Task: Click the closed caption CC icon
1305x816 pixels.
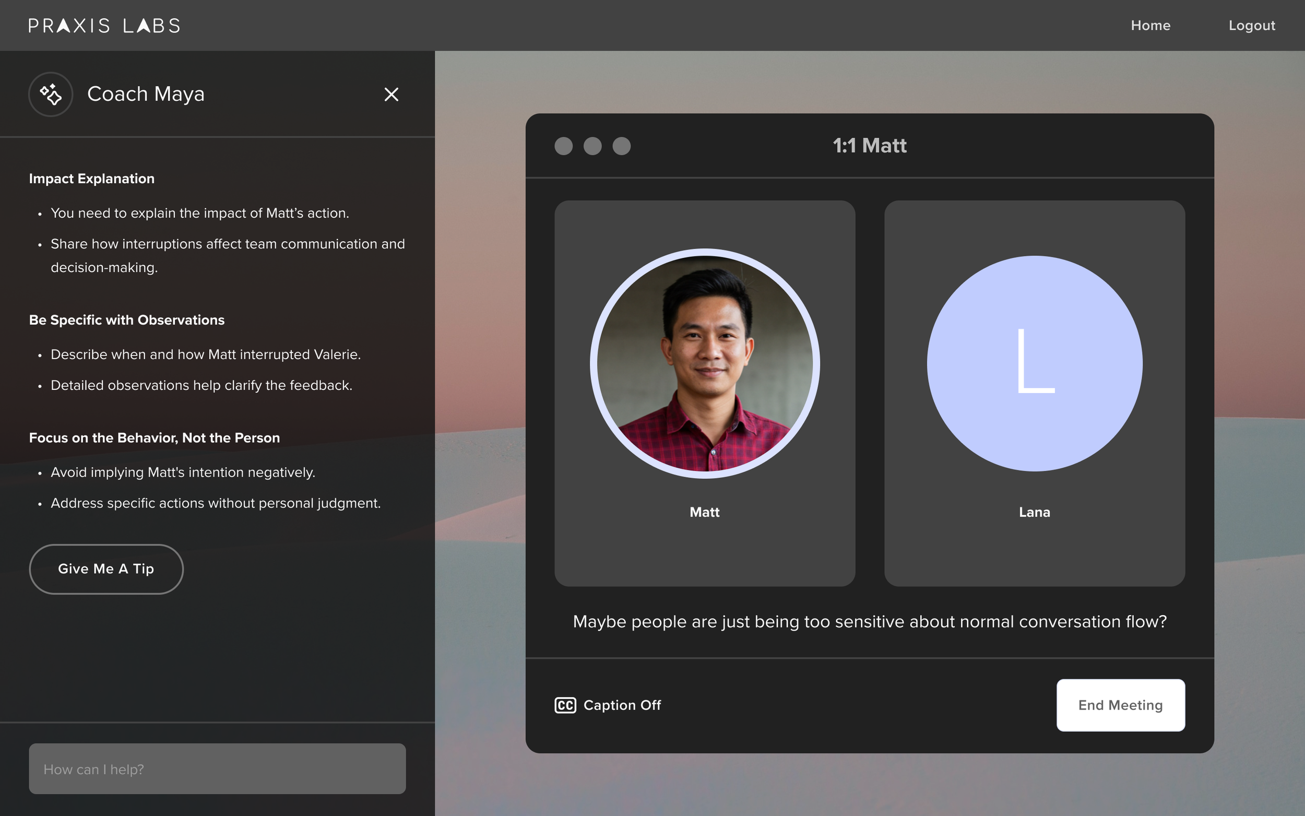Action: point(565,705)
